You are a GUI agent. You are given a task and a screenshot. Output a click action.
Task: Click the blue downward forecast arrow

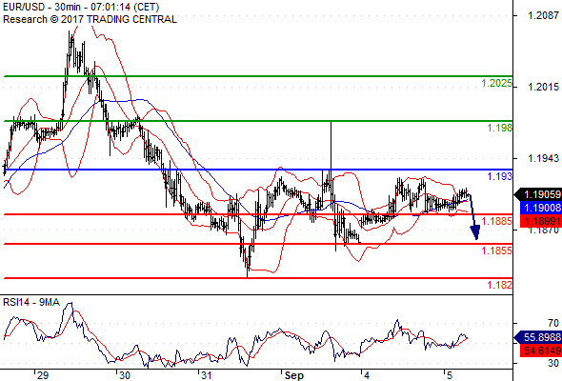pos(473,217)
